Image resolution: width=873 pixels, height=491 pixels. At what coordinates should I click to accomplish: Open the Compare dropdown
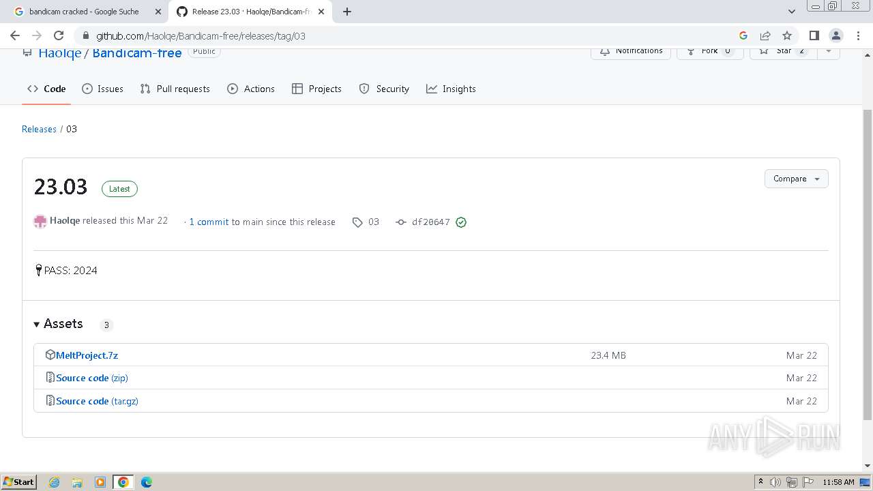tap(797, 179)
